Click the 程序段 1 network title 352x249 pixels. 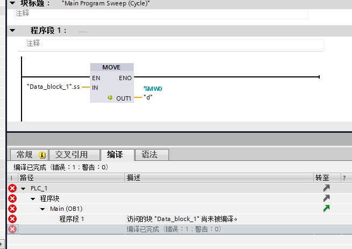48,30
